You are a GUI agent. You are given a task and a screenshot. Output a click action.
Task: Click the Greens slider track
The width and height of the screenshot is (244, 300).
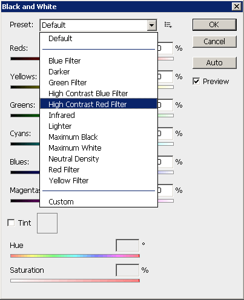point(25,116)
